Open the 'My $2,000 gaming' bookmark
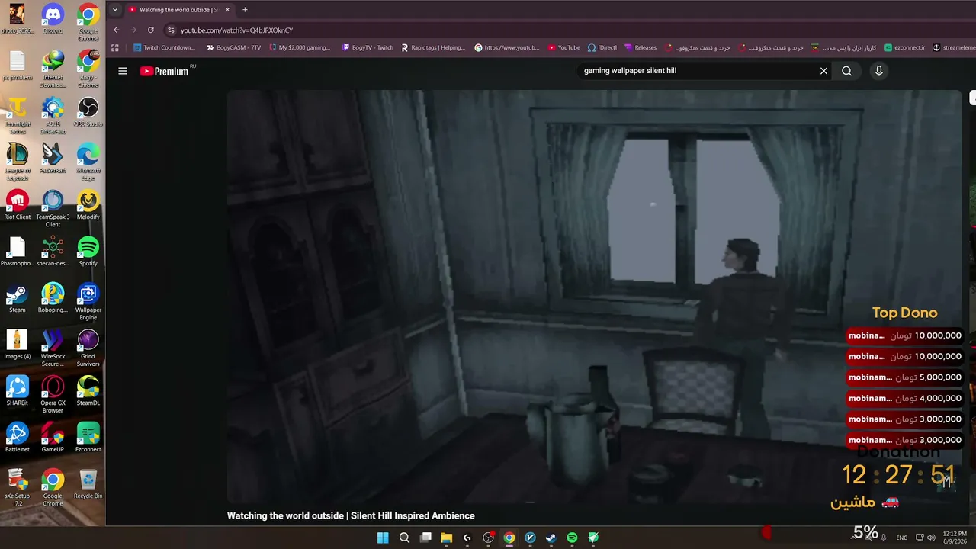The image size is (976, 549). 300,47
